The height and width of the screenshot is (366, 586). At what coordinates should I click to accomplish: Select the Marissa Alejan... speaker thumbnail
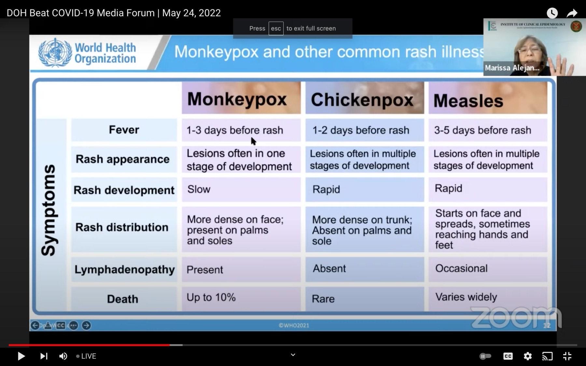535,47
